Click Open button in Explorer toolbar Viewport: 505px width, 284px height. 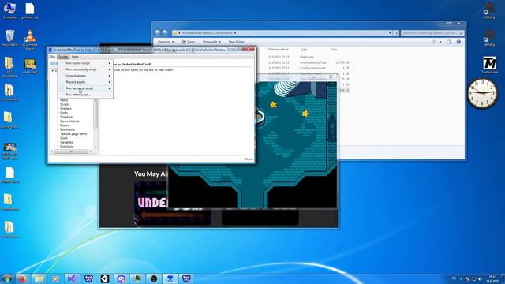click(x=189, y=42)
